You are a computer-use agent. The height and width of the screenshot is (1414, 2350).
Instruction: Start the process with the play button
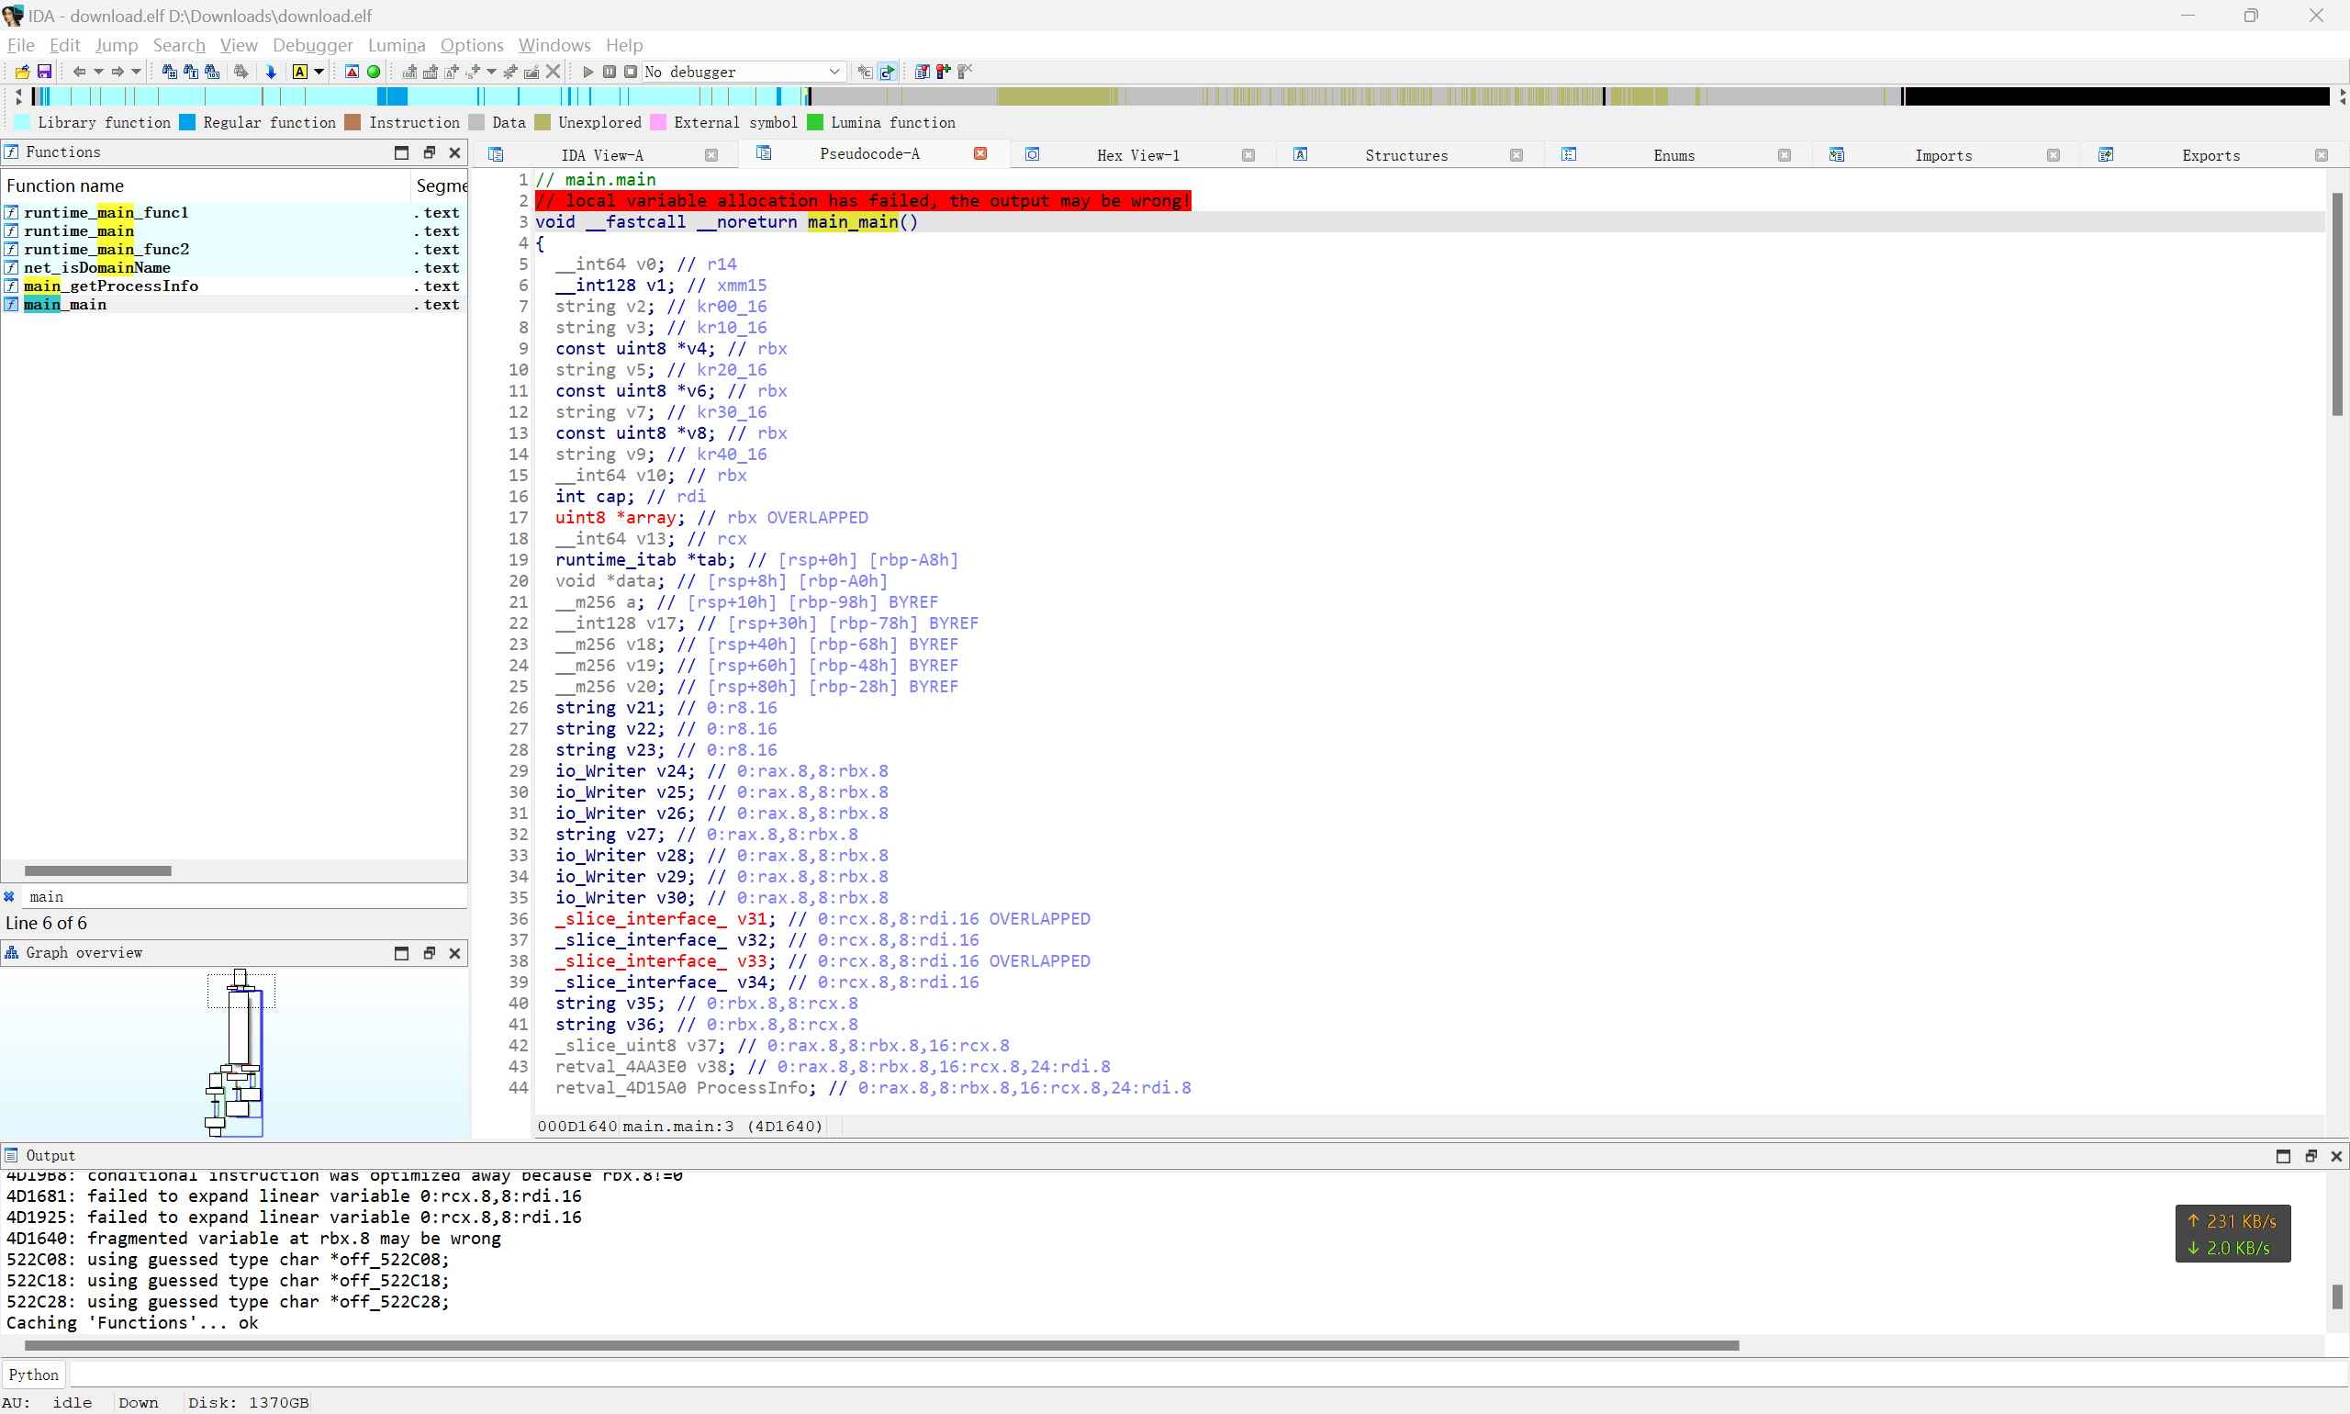pyautogui.click(x=587, y=72)
